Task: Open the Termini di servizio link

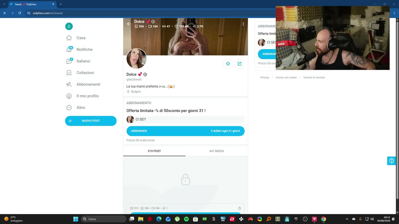Action: pos(314,77)
